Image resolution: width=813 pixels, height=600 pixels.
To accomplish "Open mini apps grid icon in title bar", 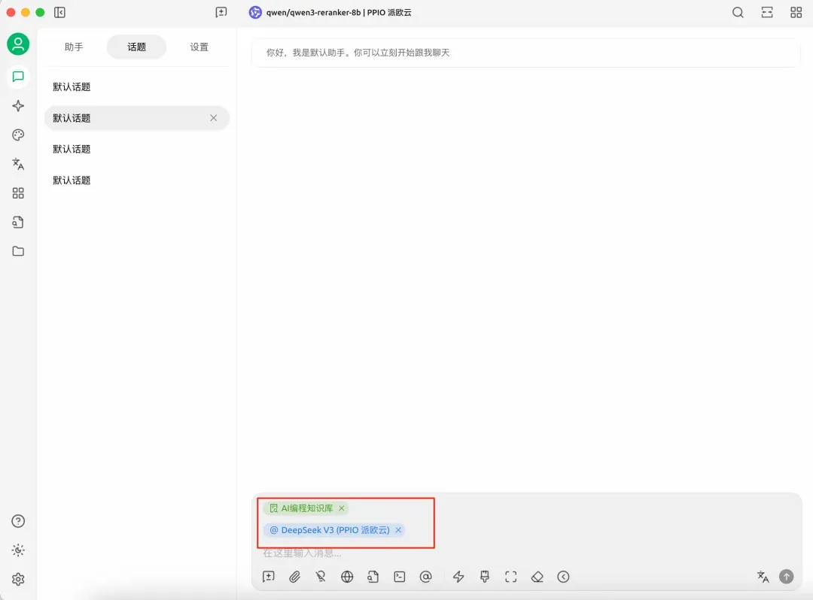I will point(796,13).
